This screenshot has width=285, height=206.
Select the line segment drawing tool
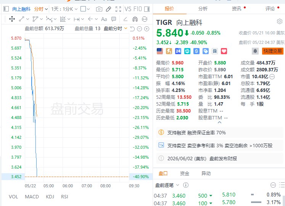click(22, 19)
